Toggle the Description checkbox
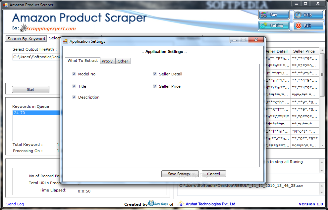 74,97
